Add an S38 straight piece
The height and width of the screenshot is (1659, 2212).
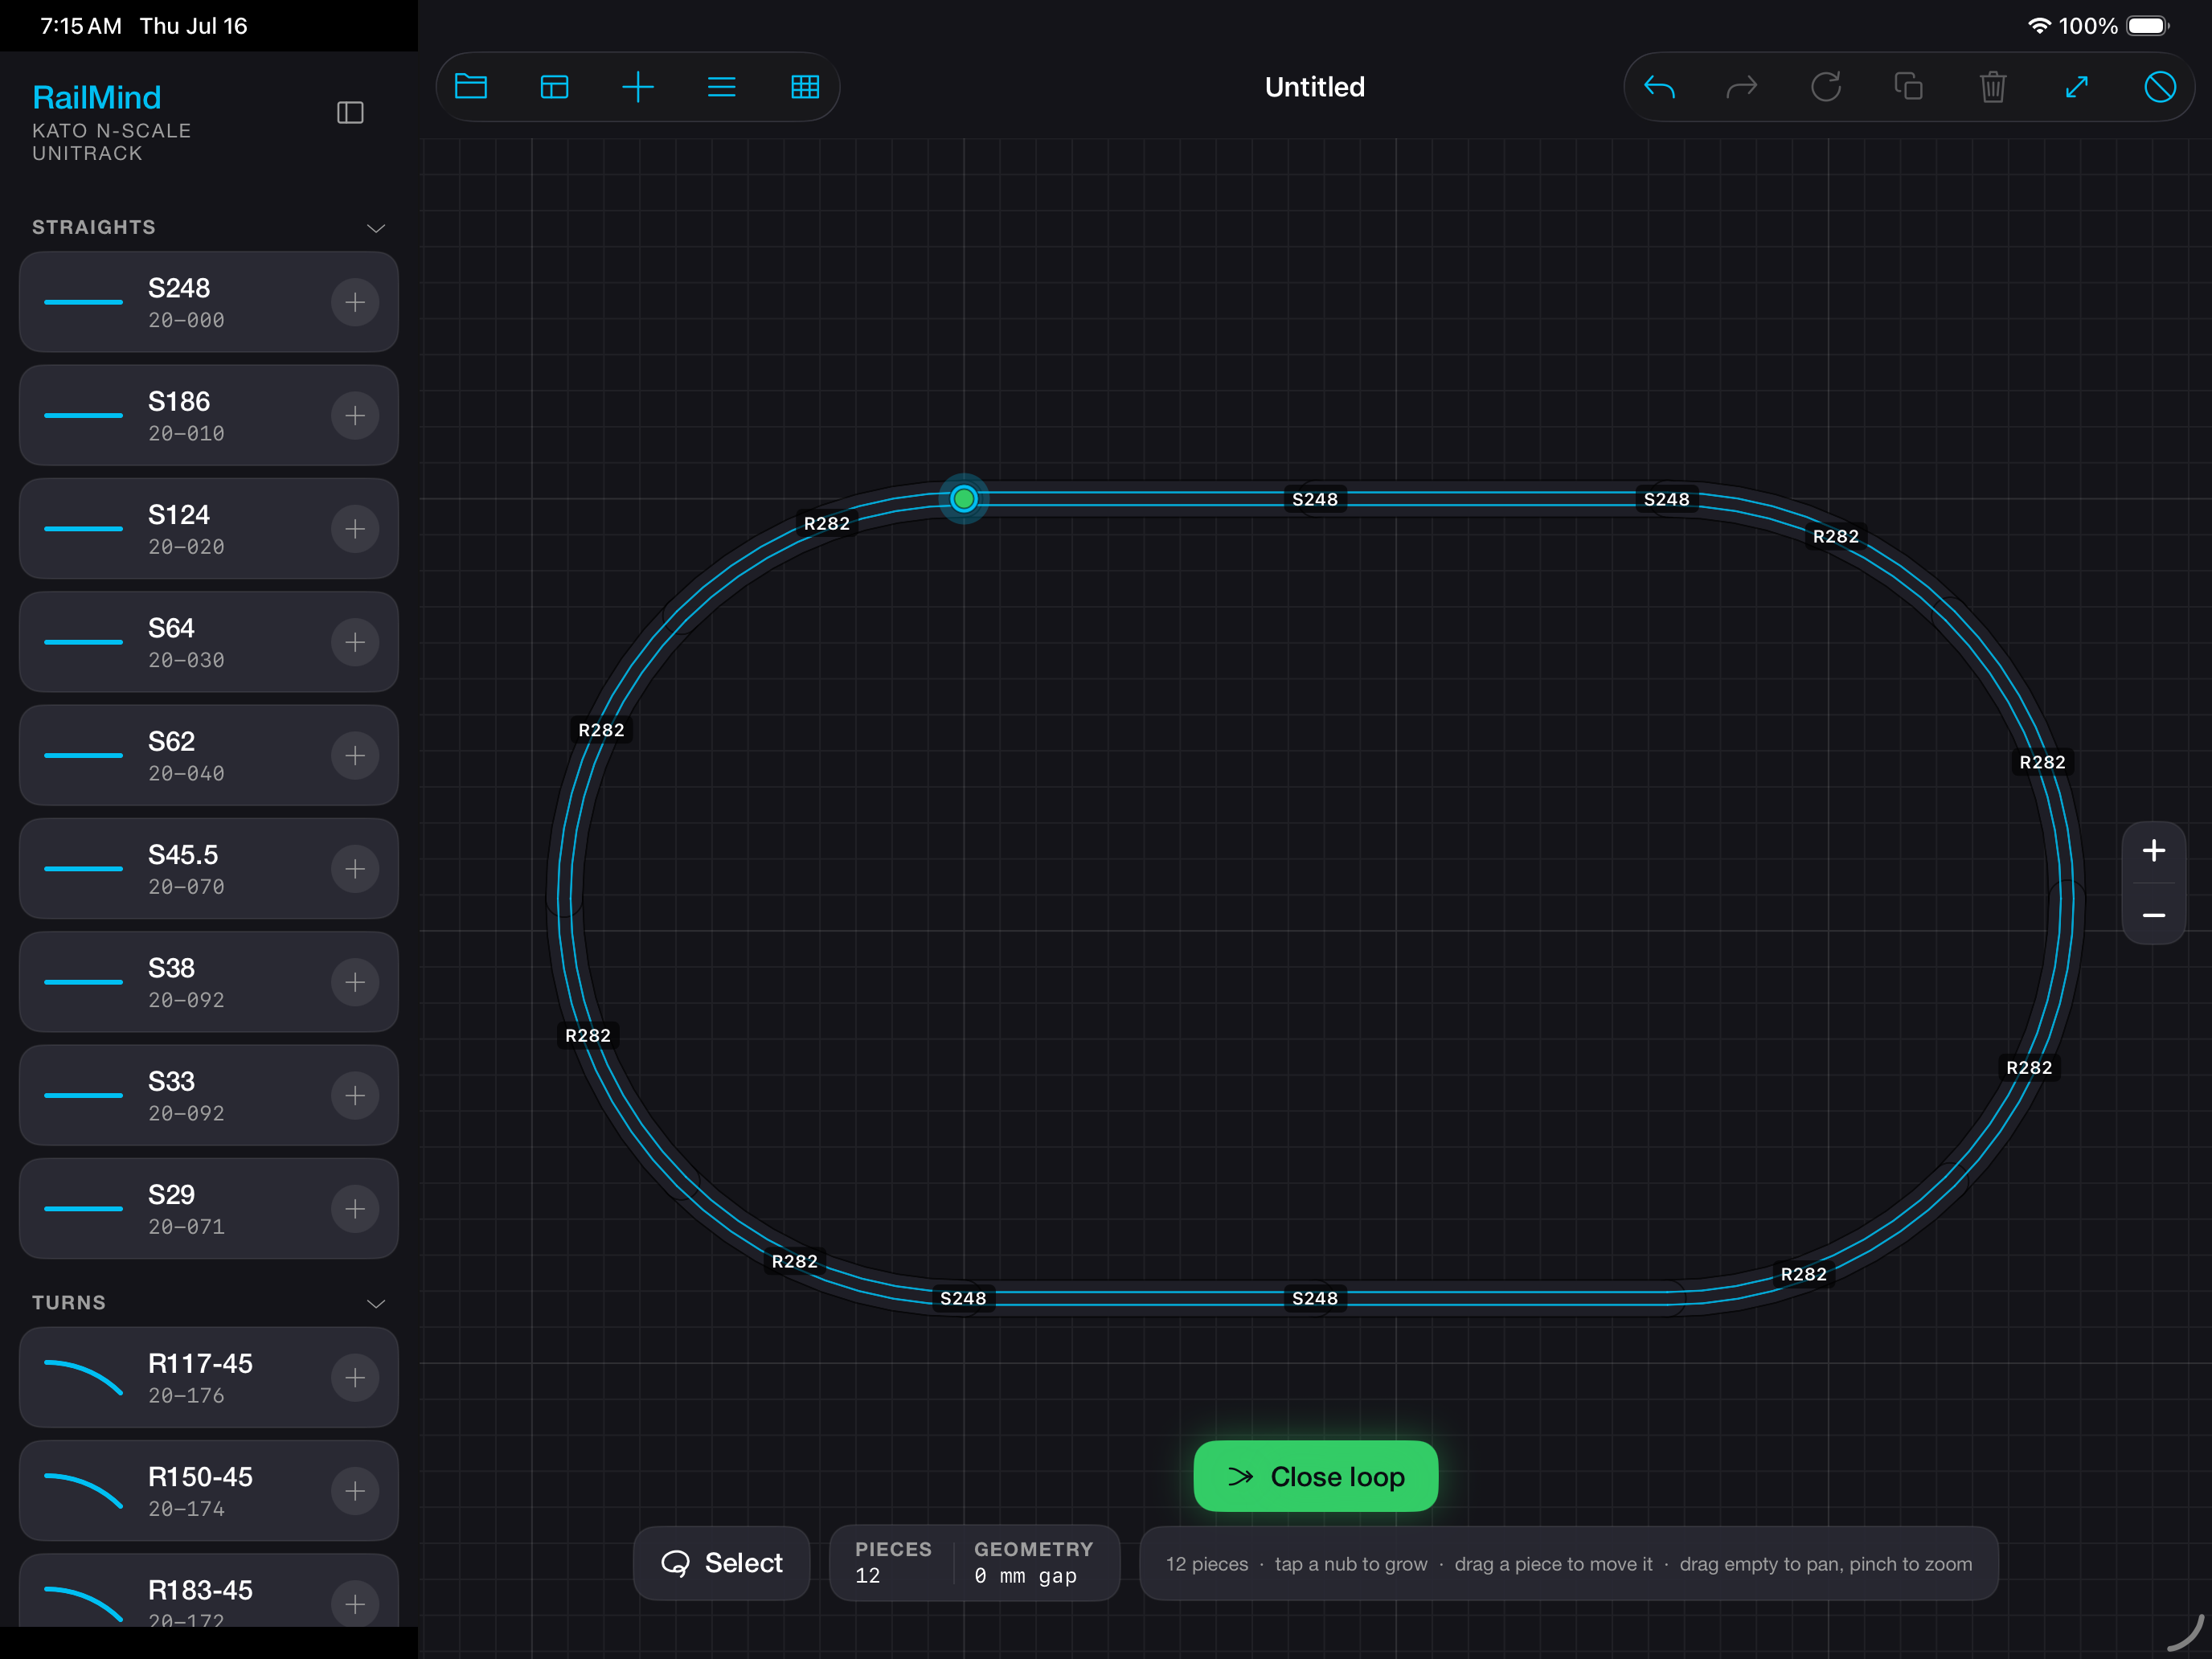click(x=355, y=982)
